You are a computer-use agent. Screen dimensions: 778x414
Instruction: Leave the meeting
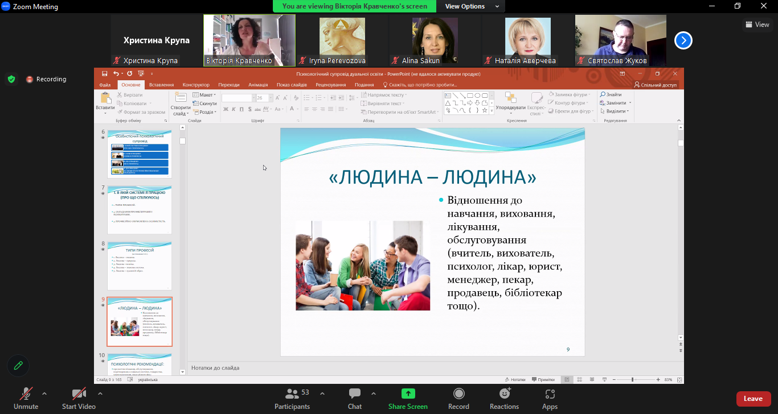[753, 399]
